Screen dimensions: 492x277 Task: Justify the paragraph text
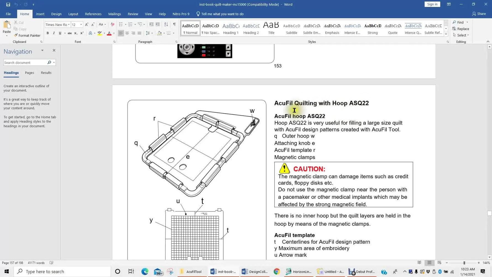pyautogui.click(x=139, y=33)
